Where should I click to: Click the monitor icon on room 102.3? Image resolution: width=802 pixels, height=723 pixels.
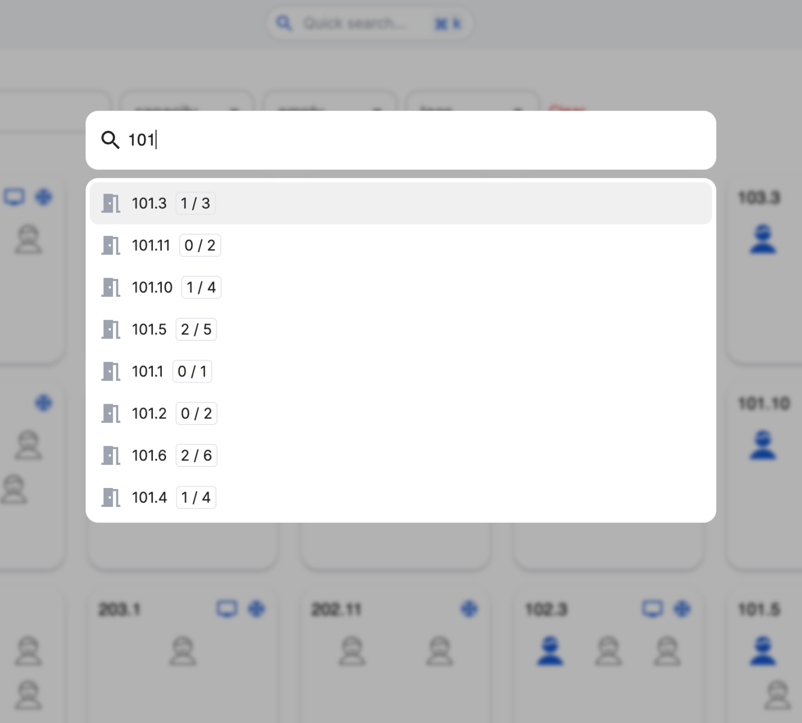coord(652,609)
